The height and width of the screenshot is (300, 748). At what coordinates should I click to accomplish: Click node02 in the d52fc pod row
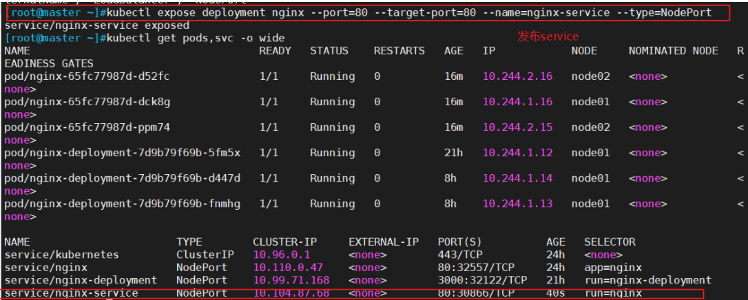coord(590,76)
